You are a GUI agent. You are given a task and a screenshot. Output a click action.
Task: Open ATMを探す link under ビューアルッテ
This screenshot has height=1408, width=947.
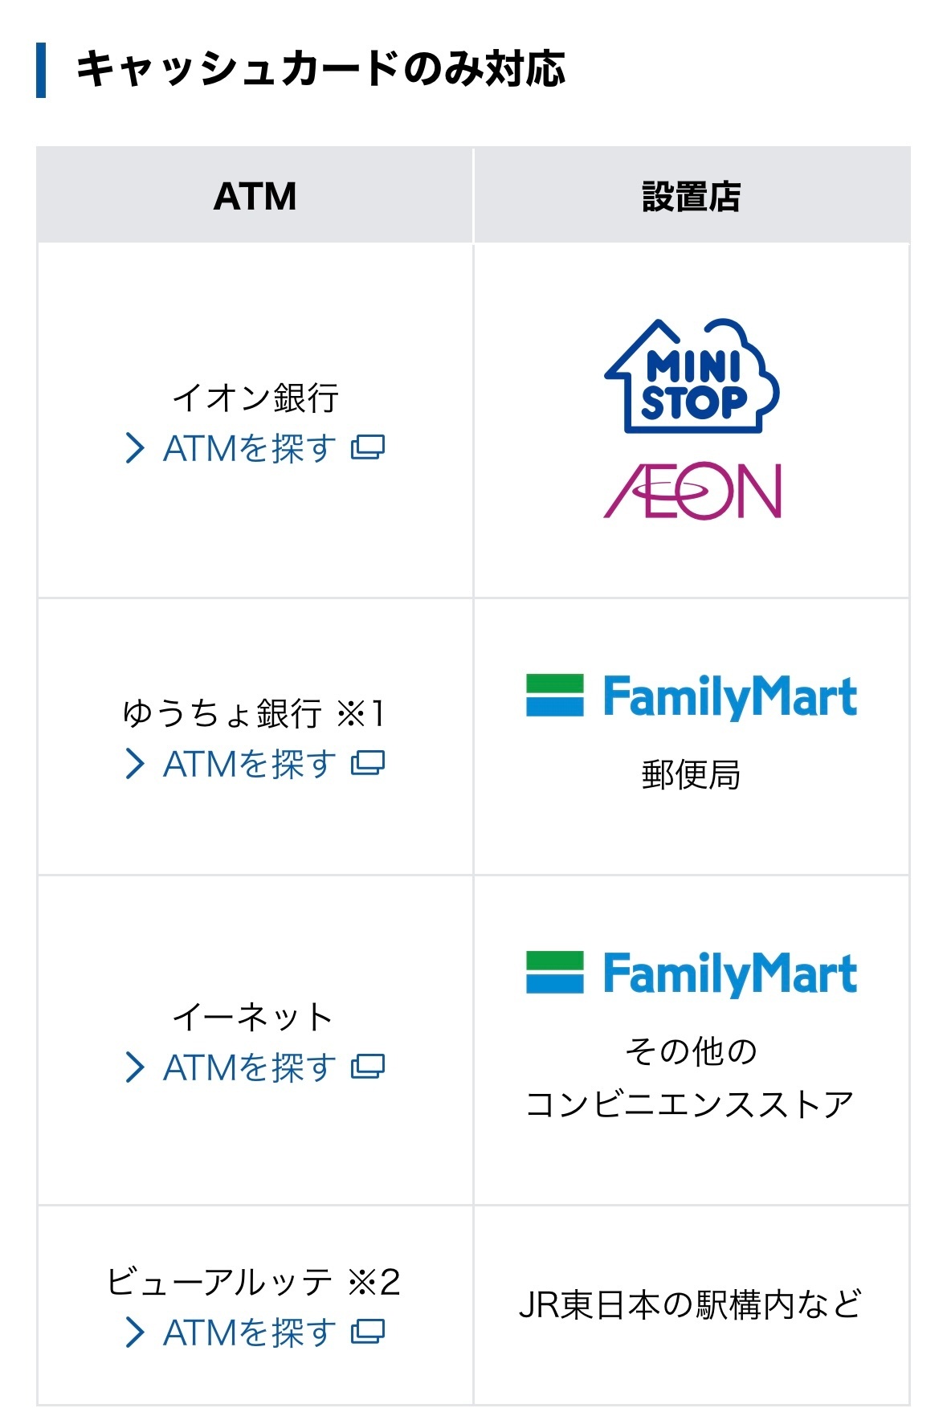click(x=250, y=1332)
